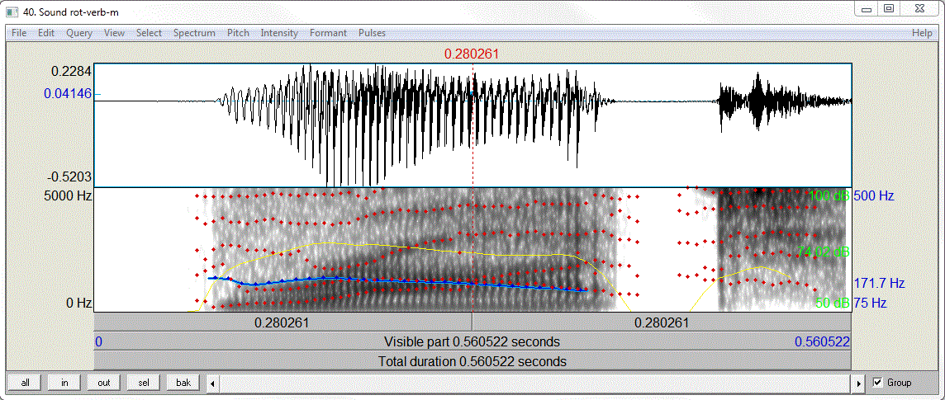Click the 50 dB intensity label
Screen dimensions: 945x400
pos(833,303)
